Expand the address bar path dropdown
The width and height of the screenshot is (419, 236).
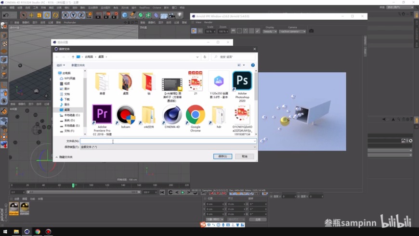tap(197, 57)
